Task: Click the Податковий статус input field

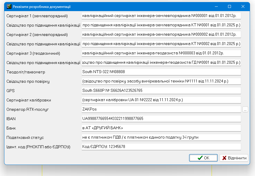Action: pyautogui.click(x=161, y=137)
